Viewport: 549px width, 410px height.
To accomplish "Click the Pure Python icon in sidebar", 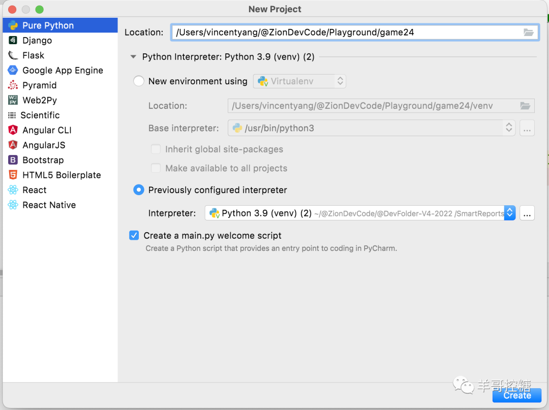I will click(13, 25).
